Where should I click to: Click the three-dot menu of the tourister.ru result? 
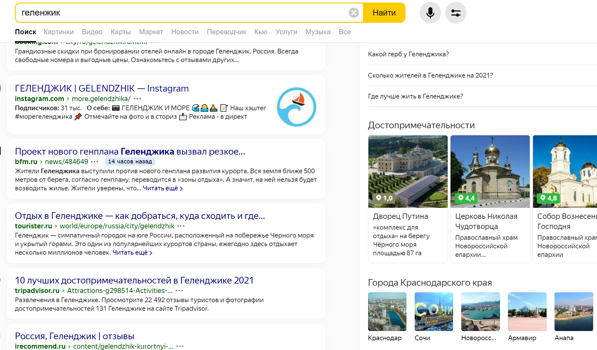pos(181,226)
